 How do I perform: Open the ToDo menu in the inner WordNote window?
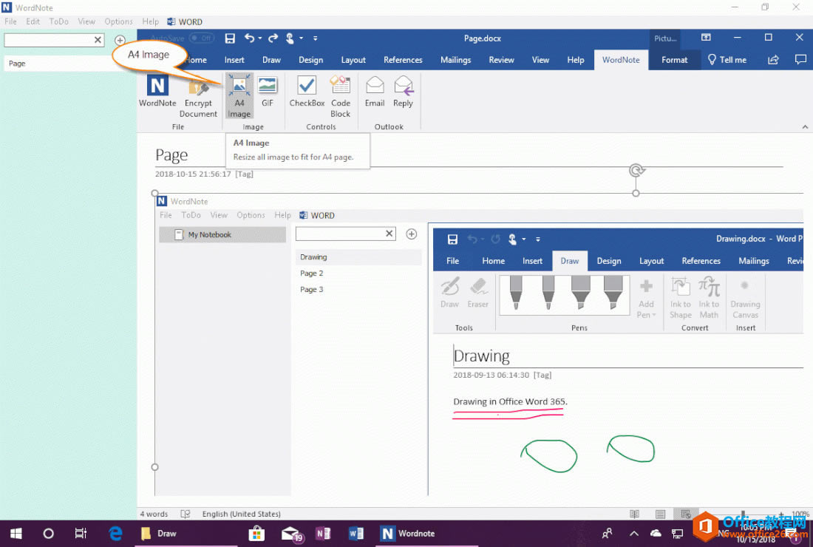coord(191,215)
